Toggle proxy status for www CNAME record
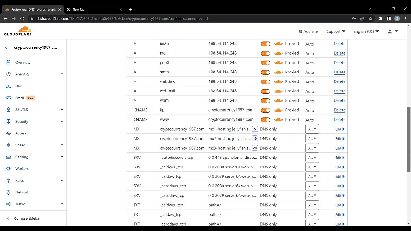411x231 pixels. 266,120
